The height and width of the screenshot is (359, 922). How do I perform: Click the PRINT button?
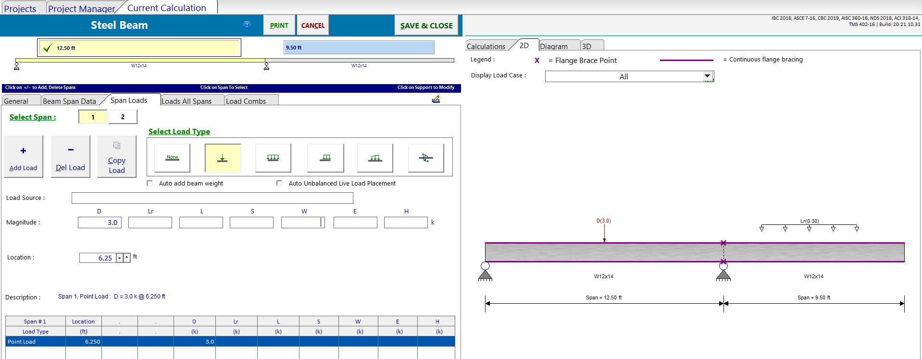tap(279, 25)
